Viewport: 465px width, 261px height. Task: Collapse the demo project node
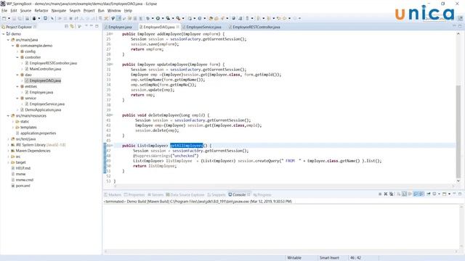coord(4,34)
